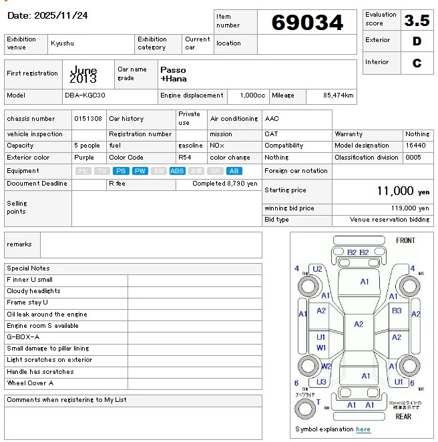Click the grayed-out AW equipment badge
The image size is (438, 442).
click(158, 171)
